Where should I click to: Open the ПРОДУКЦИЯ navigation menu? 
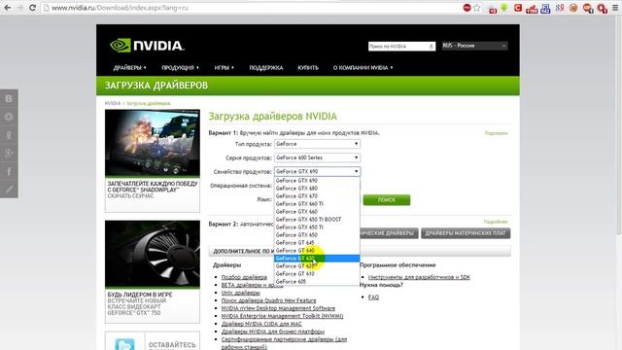coord(180,68)
